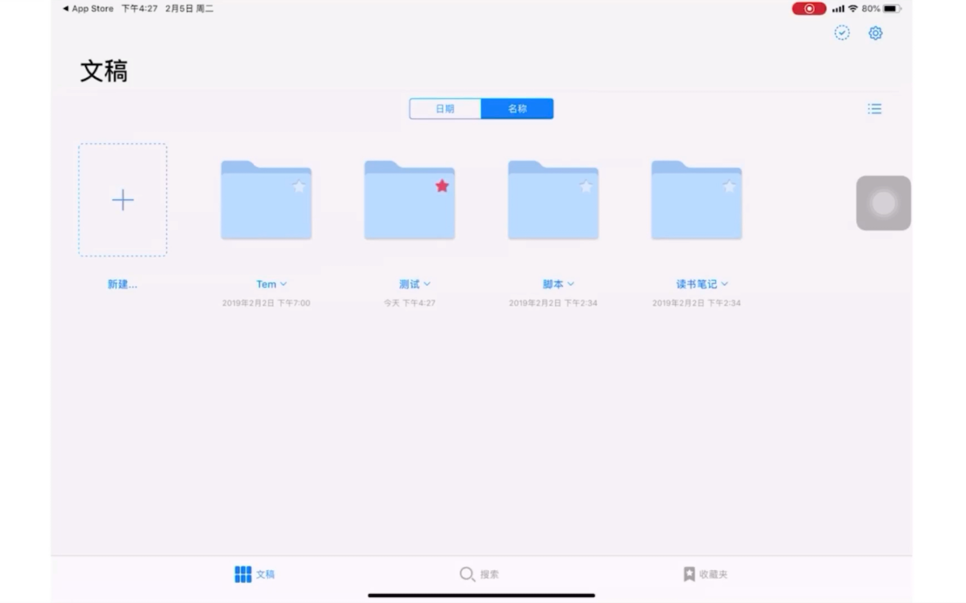The height and width of the screenshot is (603, 966).
Task: Click the circled checkmark selection icon
Action: [x=842, y=33]
